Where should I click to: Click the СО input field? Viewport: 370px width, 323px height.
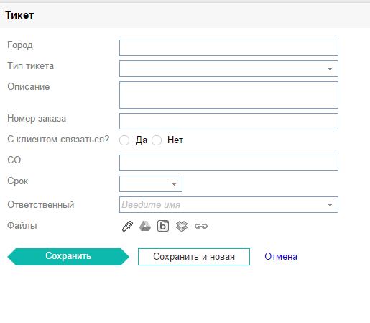point(228,163)
